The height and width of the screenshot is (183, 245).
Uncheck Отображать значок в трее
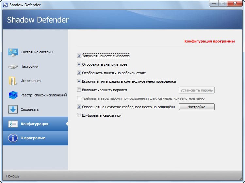[79, 64]
